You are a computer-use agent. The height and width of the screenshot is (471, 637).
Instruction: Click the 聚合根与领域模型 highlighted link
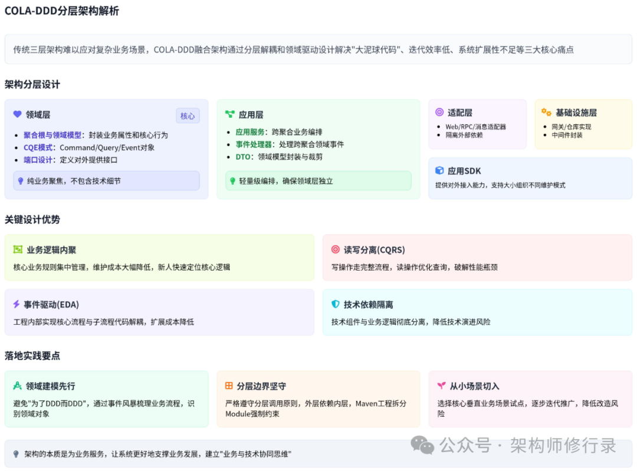pos(52,135)
